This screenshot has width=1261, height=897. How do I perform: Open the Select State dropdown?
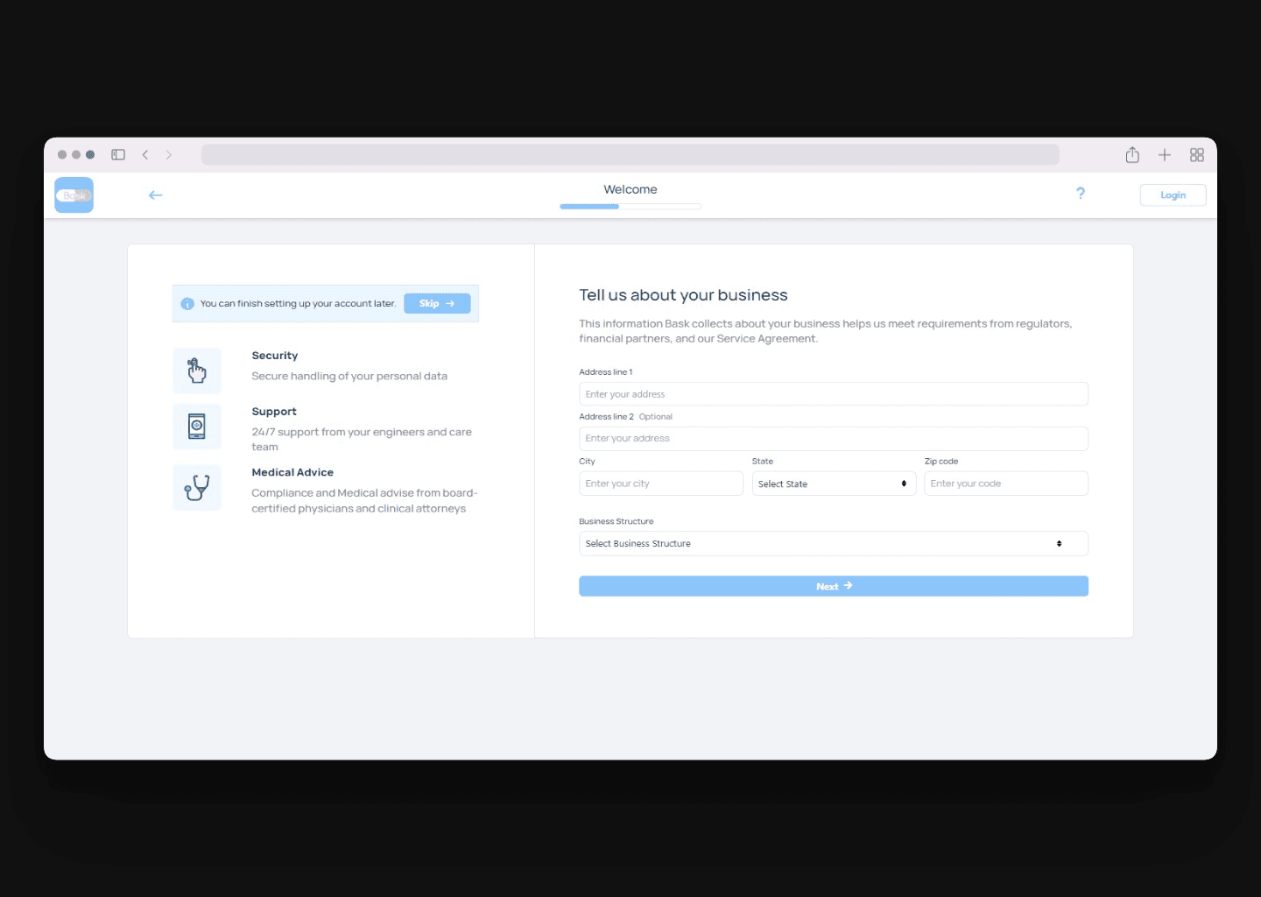click(833, 484)
